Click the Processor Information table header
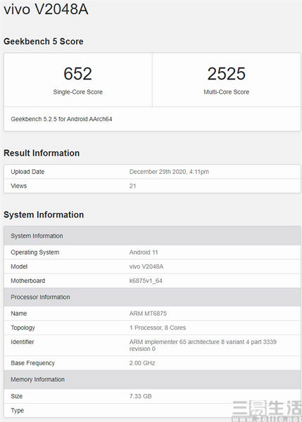 click(152, 297)
